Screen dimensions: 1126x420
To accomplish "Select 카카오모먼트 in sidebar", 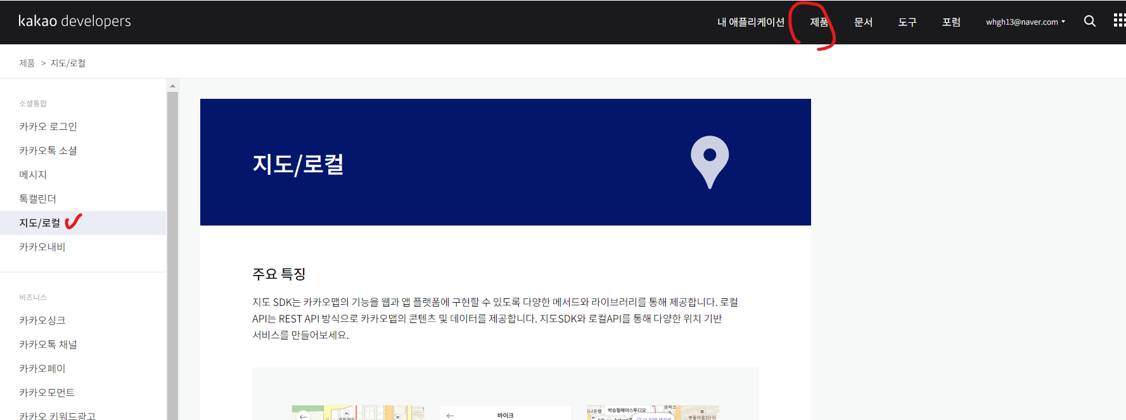I will pos(47,393).
